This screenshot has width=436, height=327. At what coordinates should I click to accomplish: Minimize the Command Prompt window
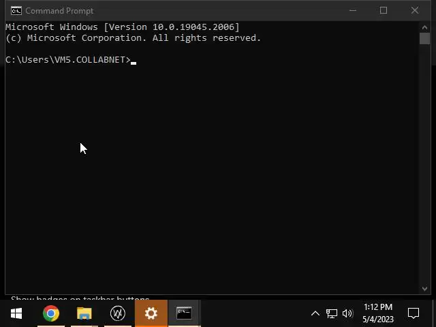click(353, 11)
